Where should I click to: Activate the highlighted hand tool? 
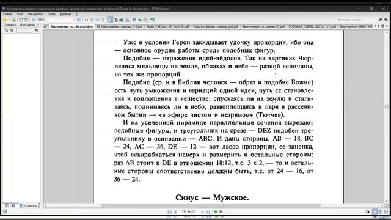click(x=110, y=20)
